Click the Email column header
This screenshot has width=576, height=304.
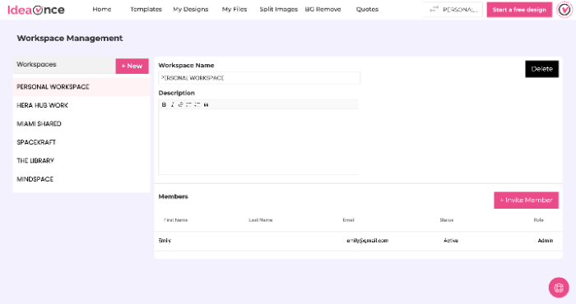[348, 220]
